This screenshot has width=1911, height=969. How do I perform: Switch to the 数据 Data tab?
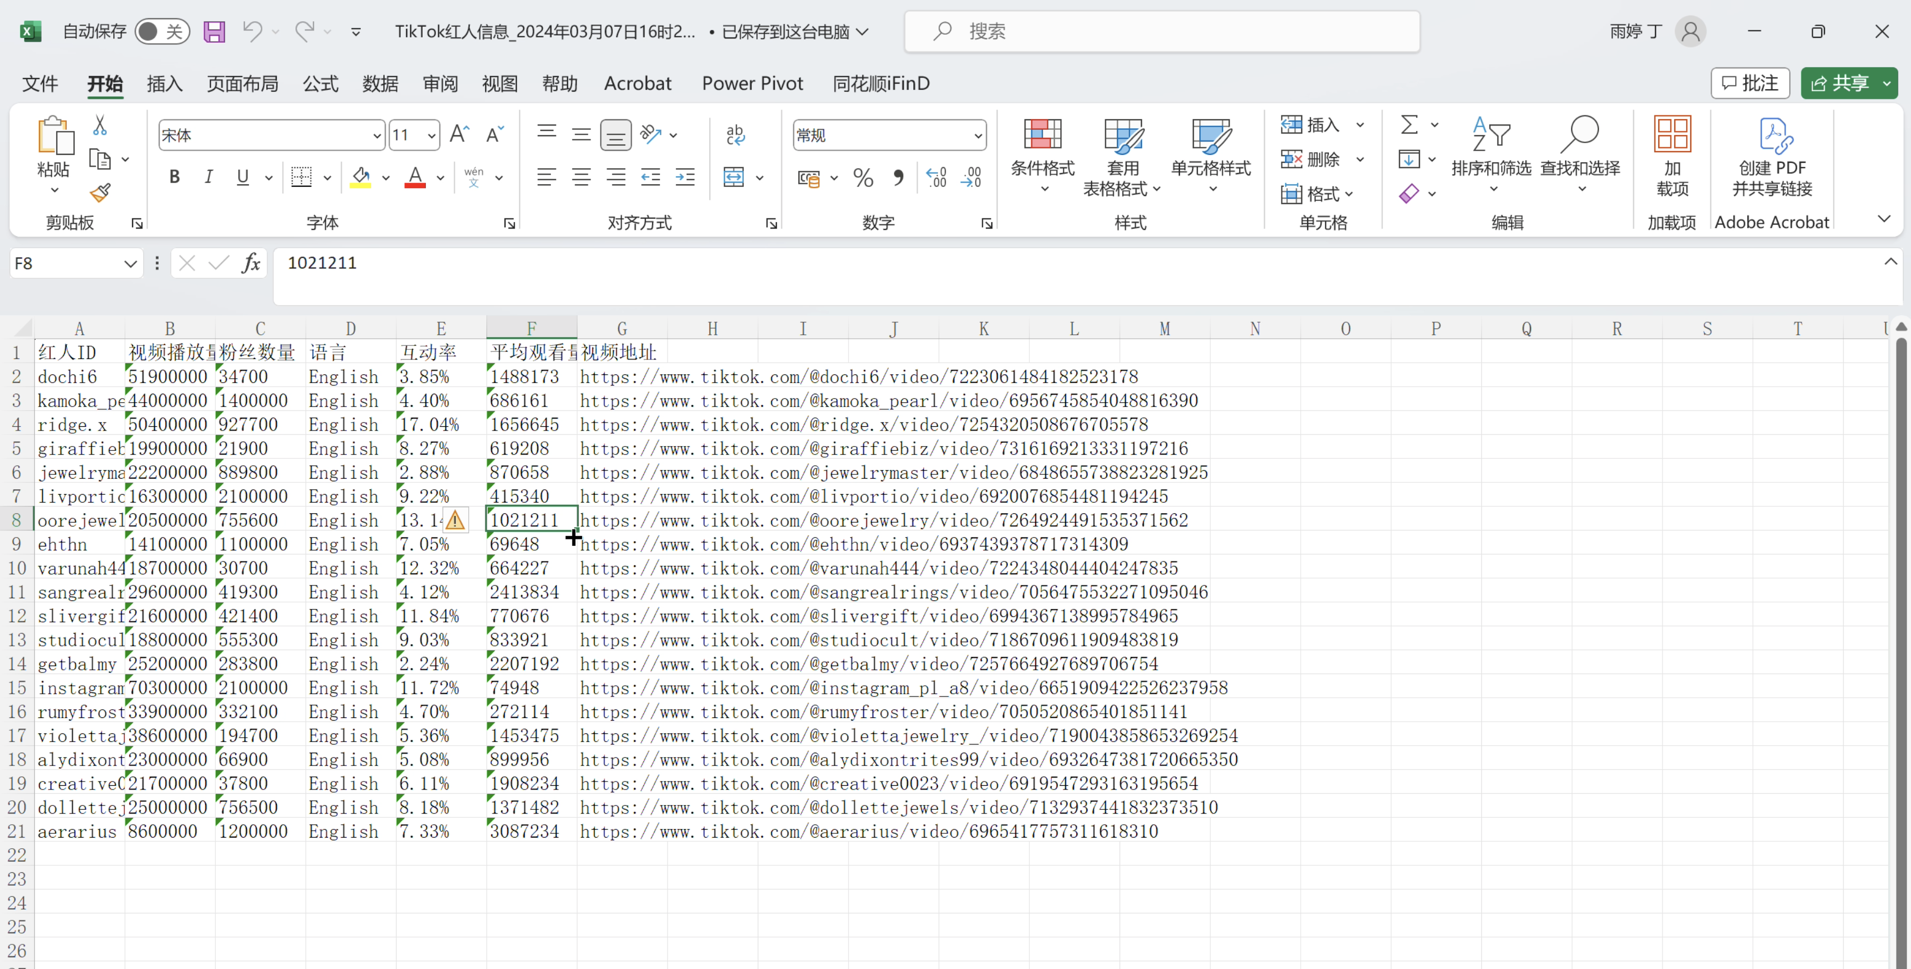(x=380, y=83)
